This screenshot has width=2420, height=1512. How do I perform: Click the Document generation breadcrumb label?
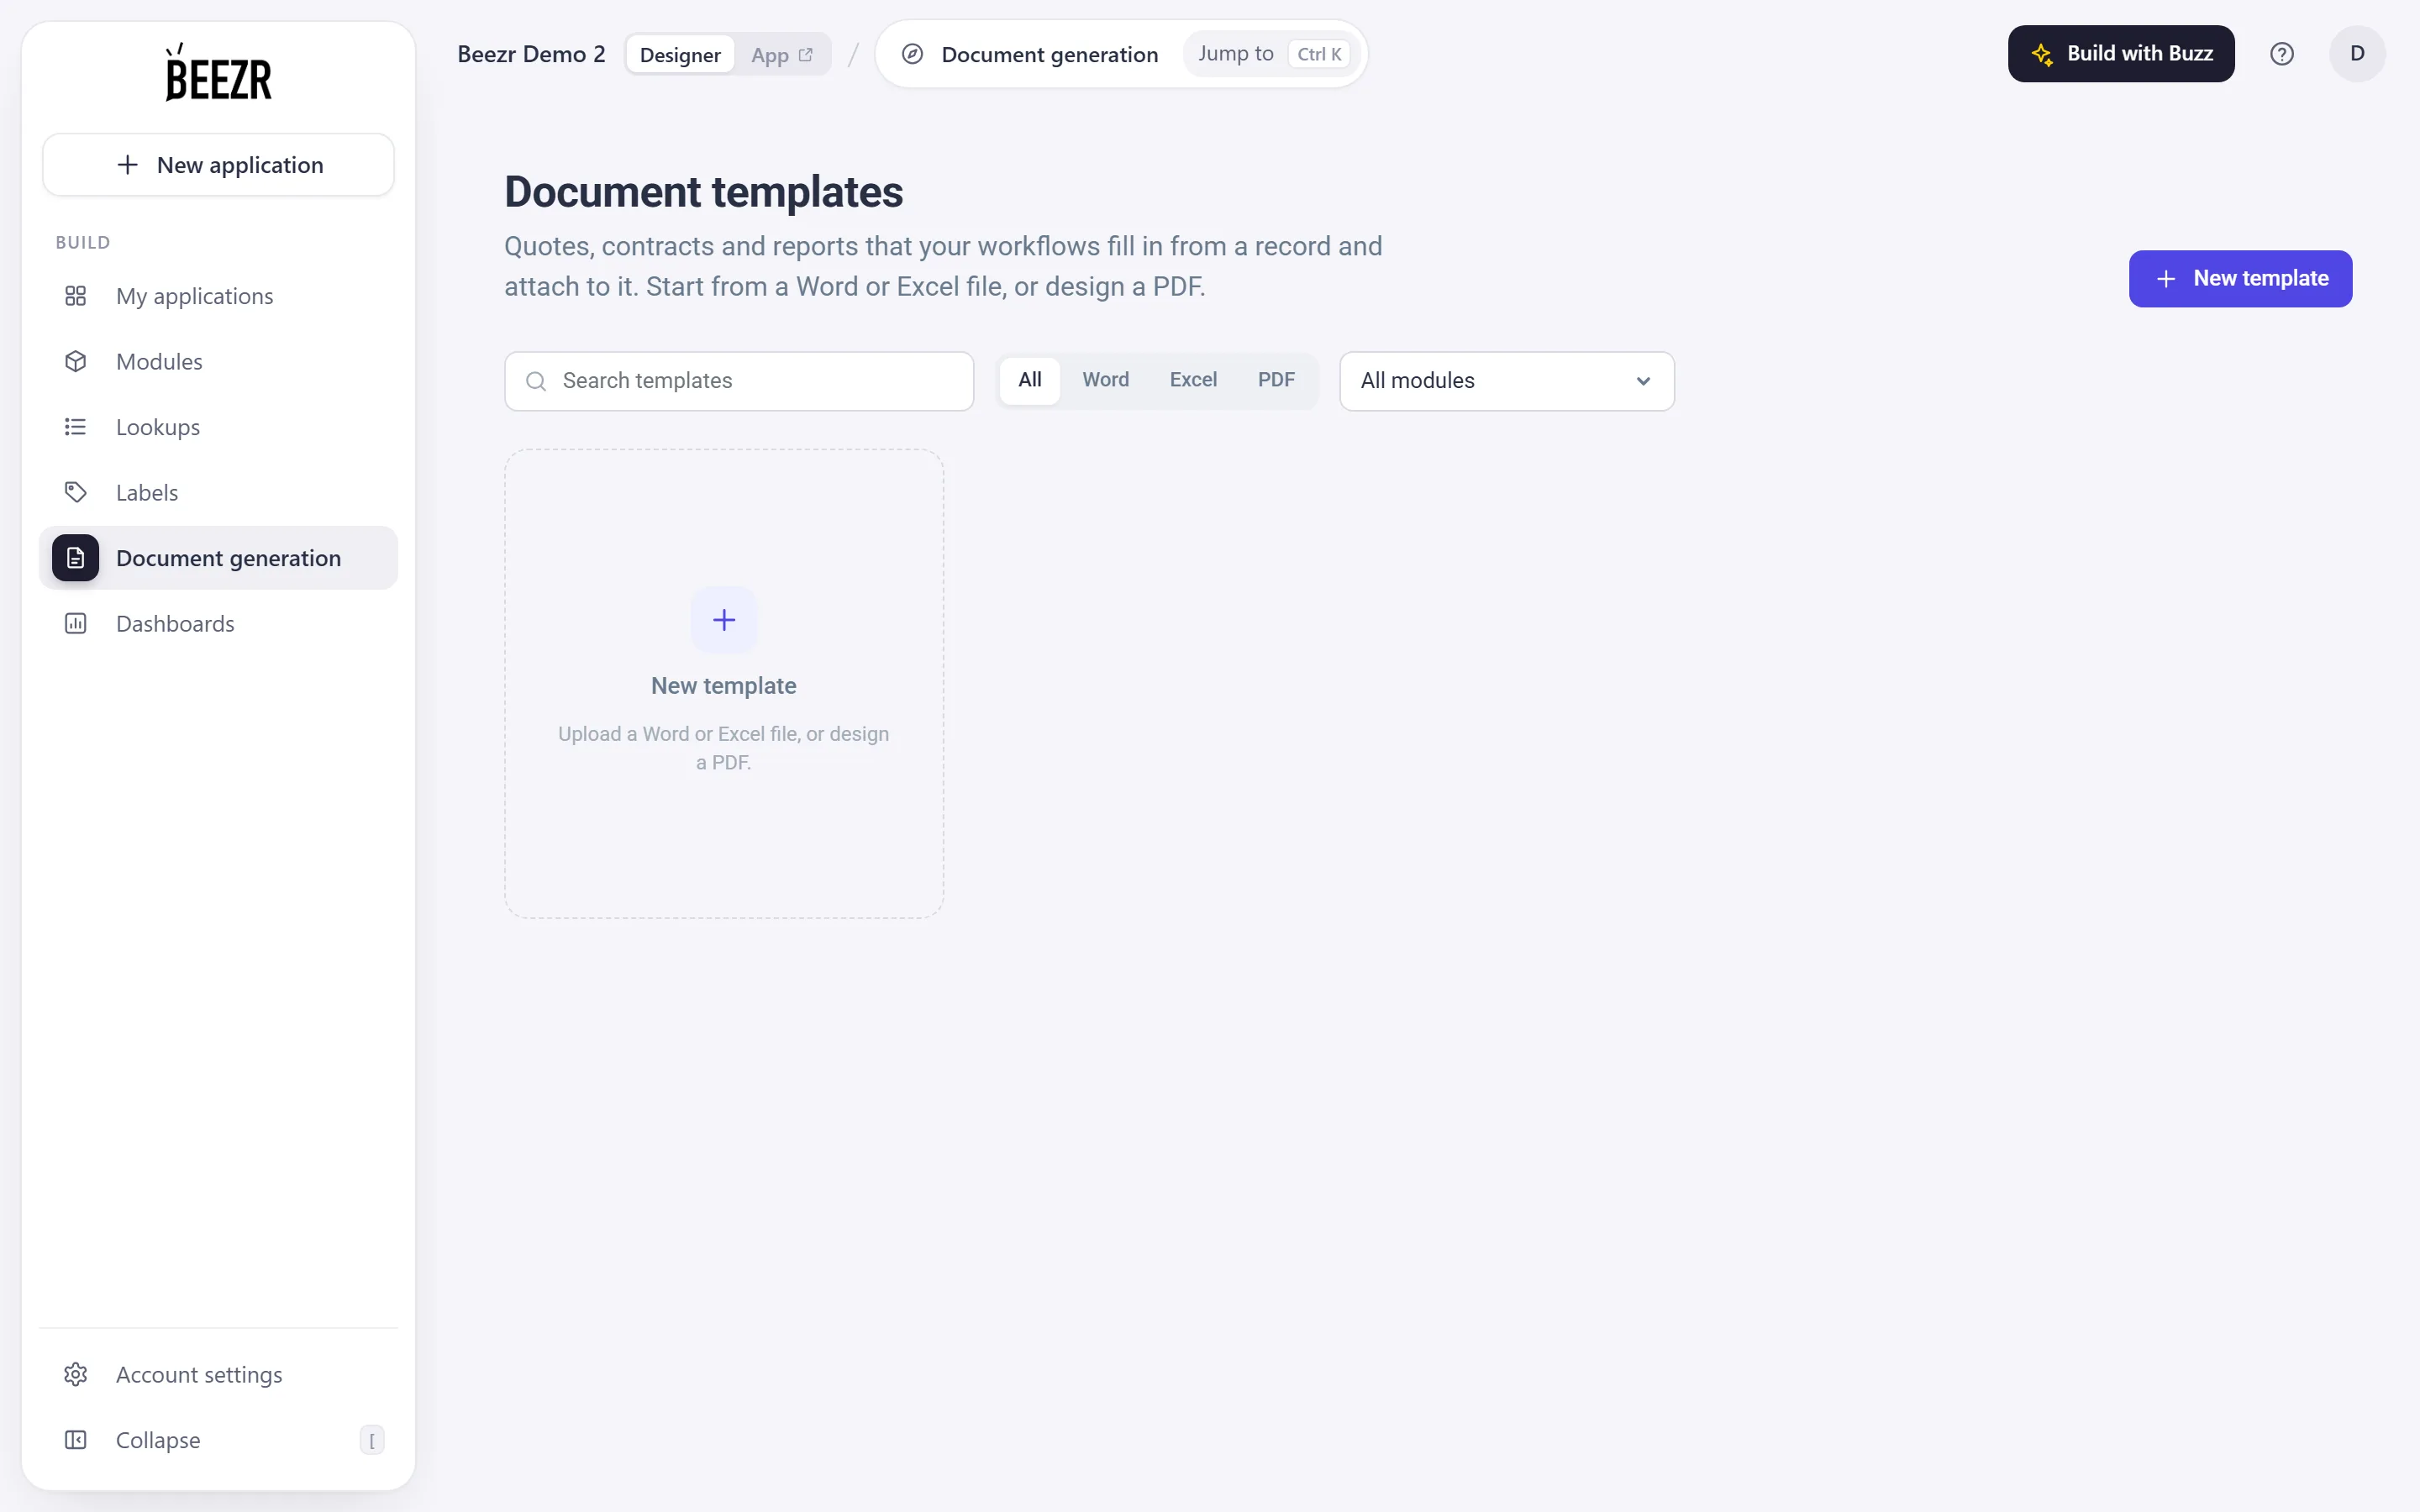pos(1049,54)
